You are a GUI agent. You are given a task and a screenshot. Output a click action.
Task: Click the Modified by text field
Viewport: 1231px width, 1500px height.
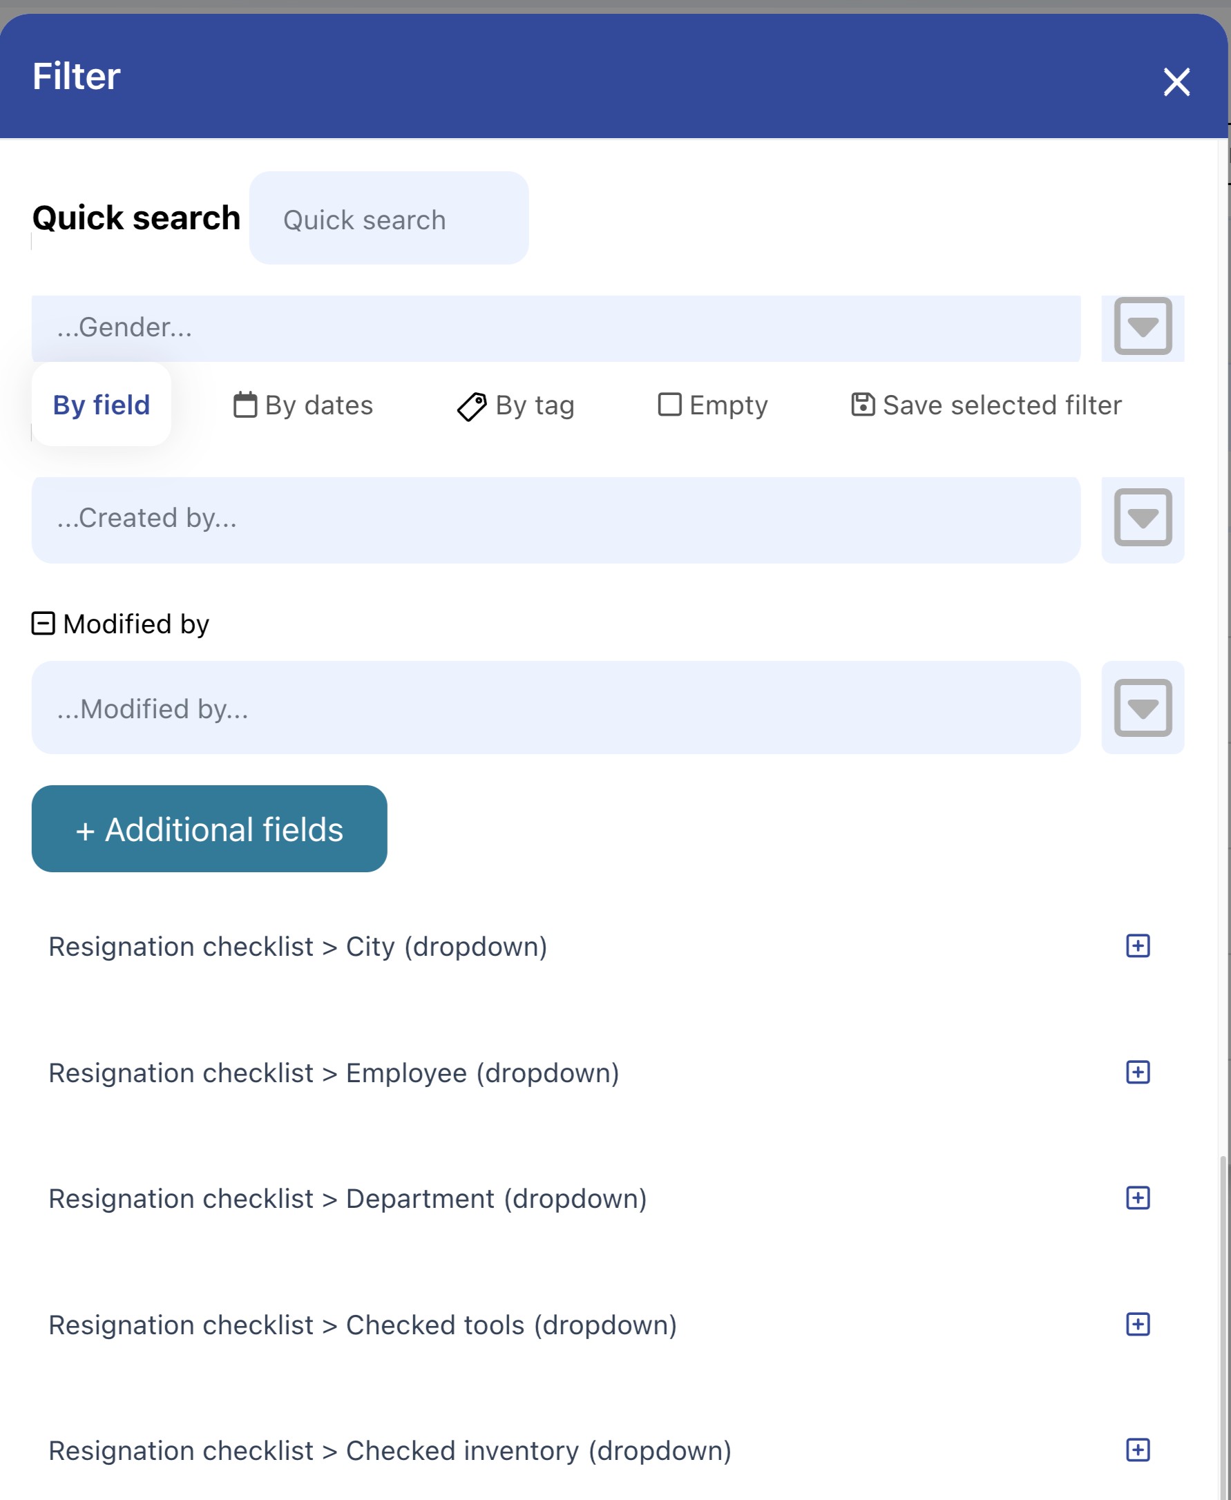click(555, 707)
